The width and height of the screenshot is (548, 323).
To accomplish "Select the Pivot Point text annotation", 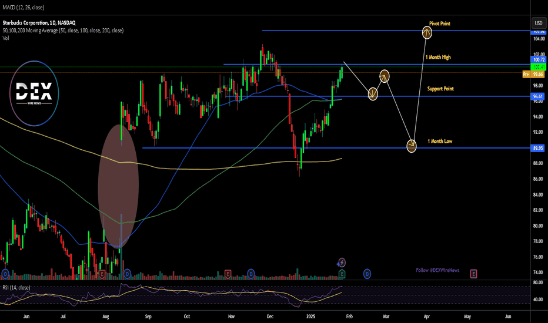I will 440,23.
